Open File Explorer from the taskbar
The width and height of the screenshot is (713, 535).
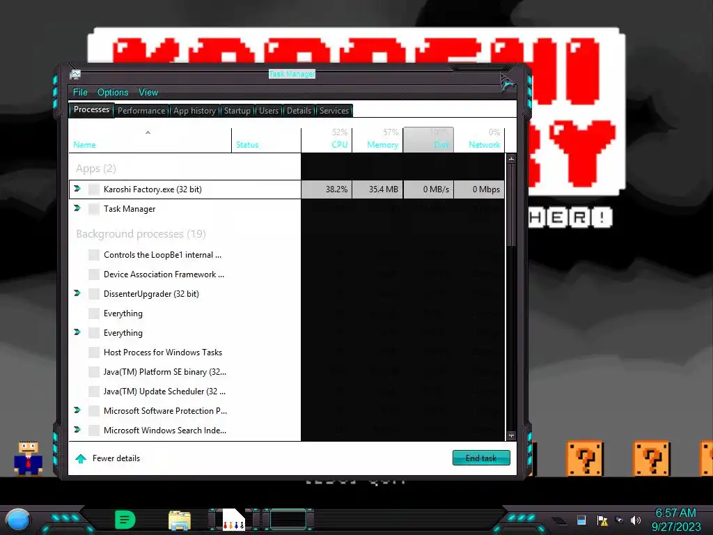pos(180,520)
